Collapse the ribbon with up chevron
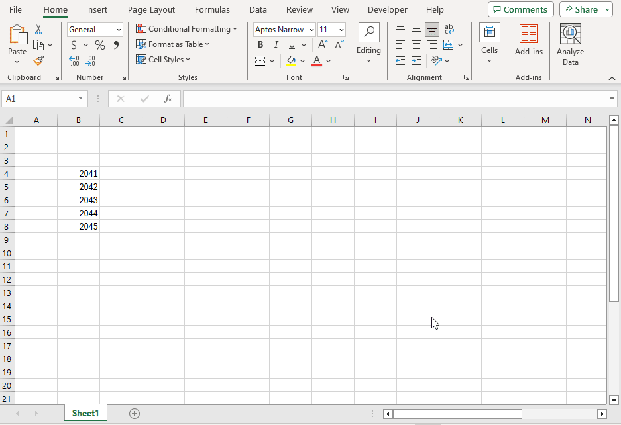Image resolution: width=621 pixels, height=425 pixels. 612,78
